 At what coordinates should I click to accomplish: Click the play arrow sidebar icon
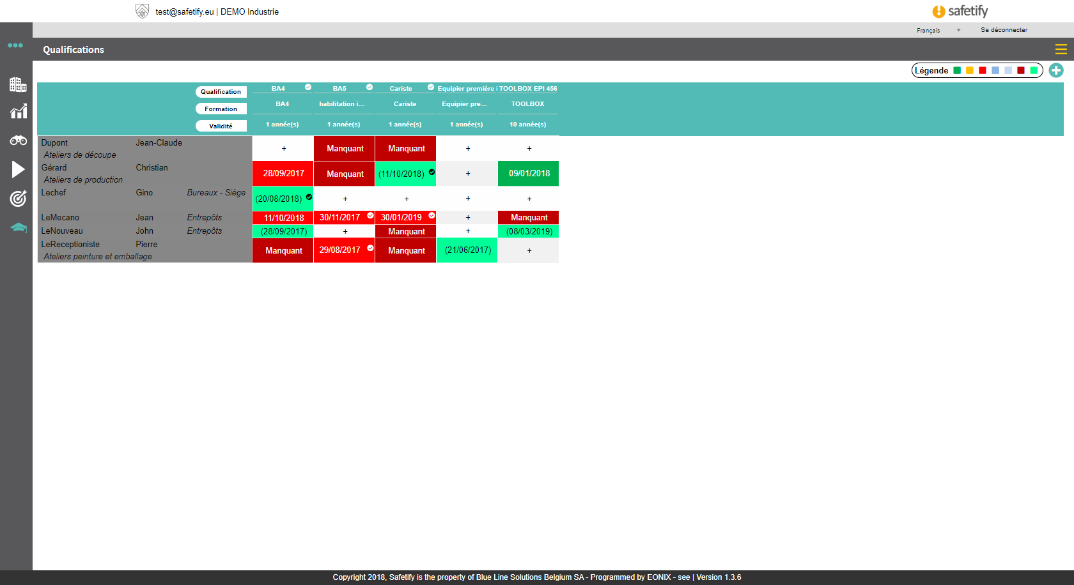point(18,169)
